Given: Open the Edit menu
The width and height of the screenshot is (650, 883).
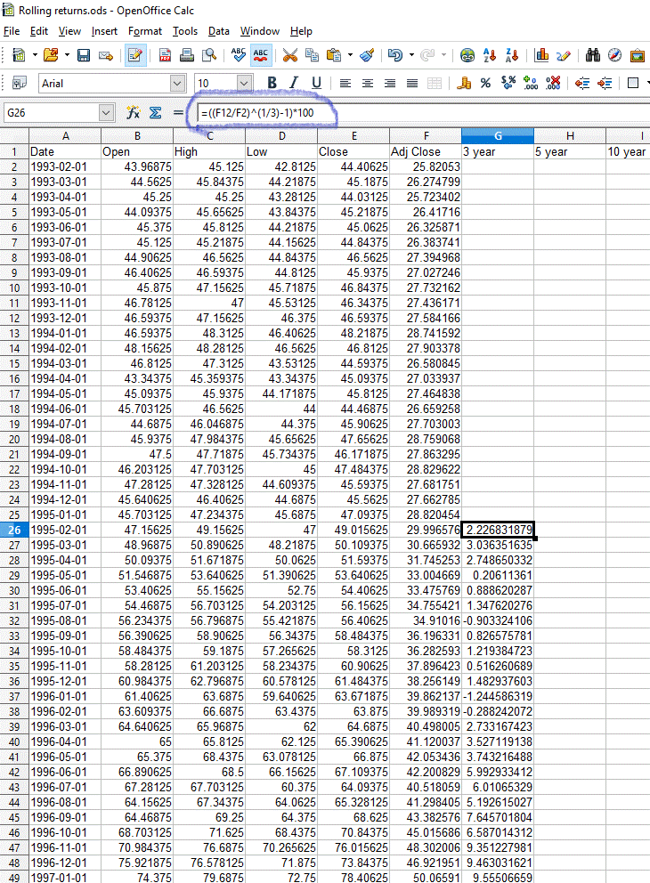Looking at the screenshot, I should [39, 31].
